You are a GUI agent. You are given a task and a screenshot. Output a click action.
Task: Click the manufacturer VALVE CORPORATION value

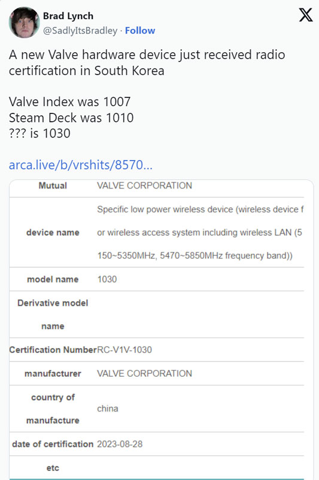pos(144,373)
